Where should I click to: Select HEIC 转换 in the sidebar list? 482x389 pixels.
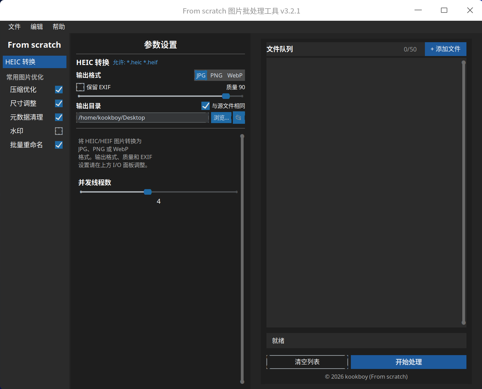pos(35,62)
